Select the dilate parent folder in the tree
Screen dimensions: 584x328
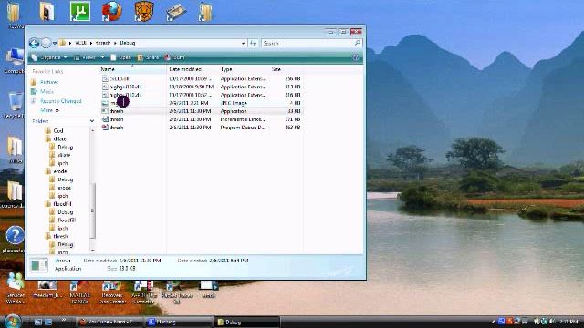tap(56, 139)
